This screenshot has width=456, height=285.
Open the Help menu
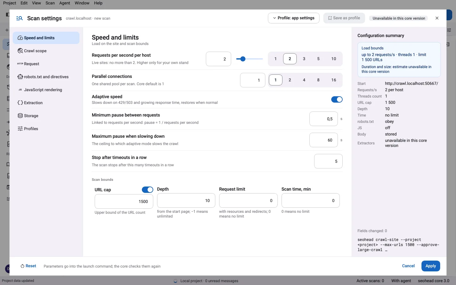coord(98,3)
